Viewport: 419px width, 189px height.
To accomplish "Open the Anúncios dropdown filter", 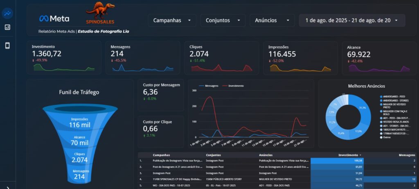I will coord(272,20).
